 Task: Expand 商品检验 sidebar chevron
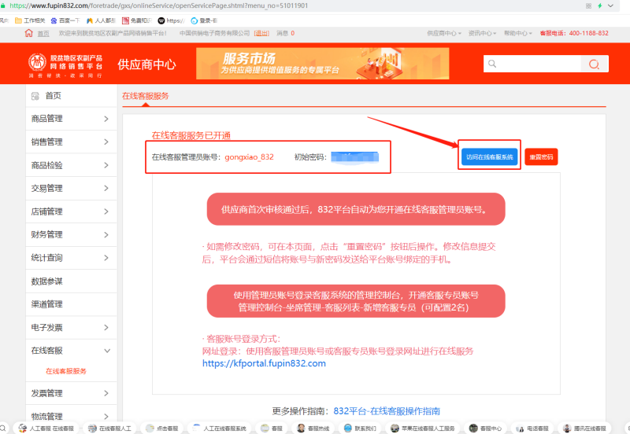click(x=106, y=165)
